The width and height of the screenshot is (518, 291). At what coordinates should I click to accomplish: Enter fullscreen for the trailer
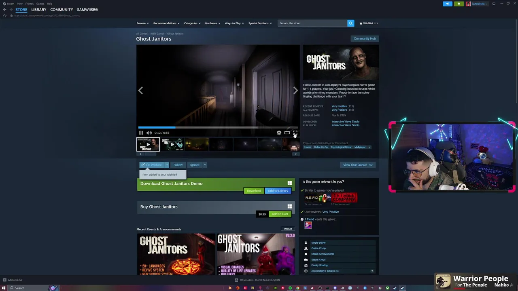[295, 133]
